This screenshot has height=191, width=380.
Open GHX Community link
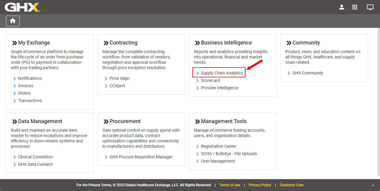pos(308,73)
